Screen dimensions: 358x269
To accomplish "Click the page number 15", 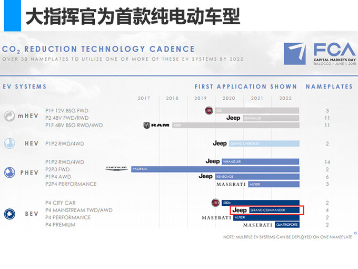I will [355, 233].
